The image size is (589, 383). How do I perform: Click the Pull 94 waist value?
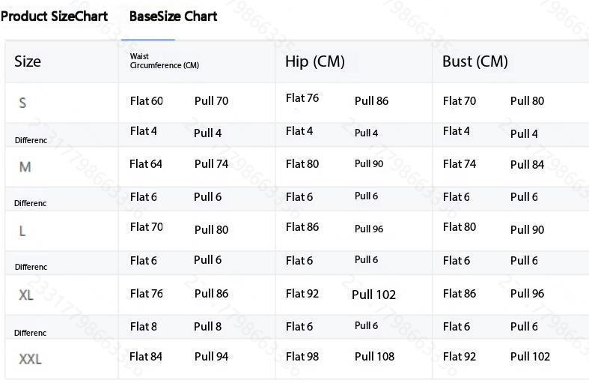pos(211,357)
